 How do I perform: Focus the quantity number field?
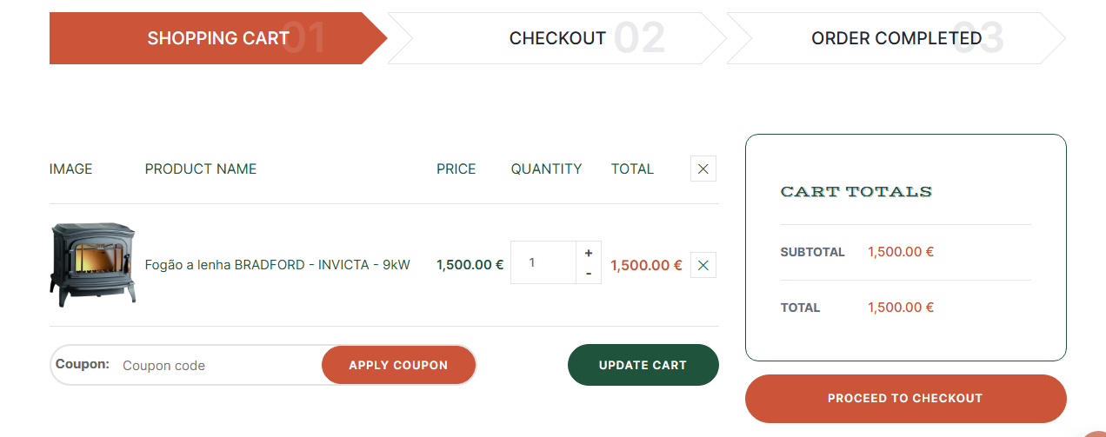coord(543,262)
